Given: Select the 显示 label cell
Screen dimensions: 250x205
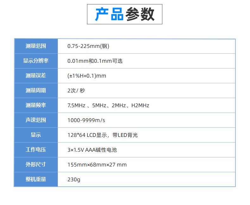Looking at the screenshot, I should 36,135.
